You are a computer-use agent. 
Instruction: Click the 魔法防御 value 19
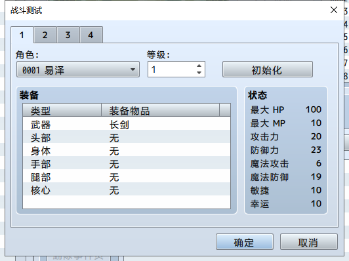point(316,177)
